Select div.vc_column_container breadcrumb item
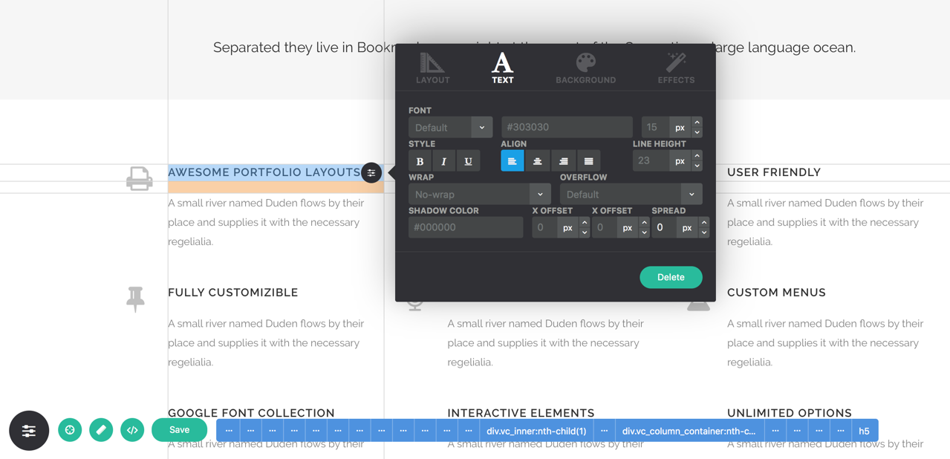The width and height of the screenshot is (950, 459). (689, 431)
